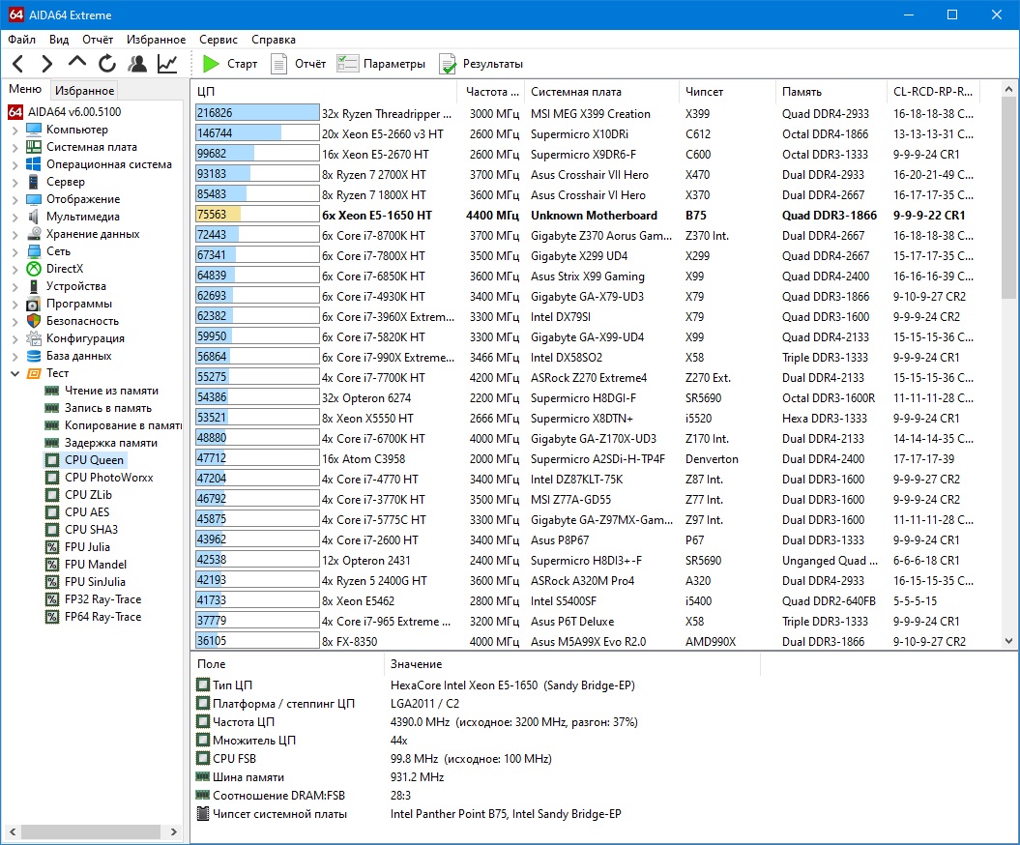
Task: Expand the Системная плата tree node
Action: (15, 148)
